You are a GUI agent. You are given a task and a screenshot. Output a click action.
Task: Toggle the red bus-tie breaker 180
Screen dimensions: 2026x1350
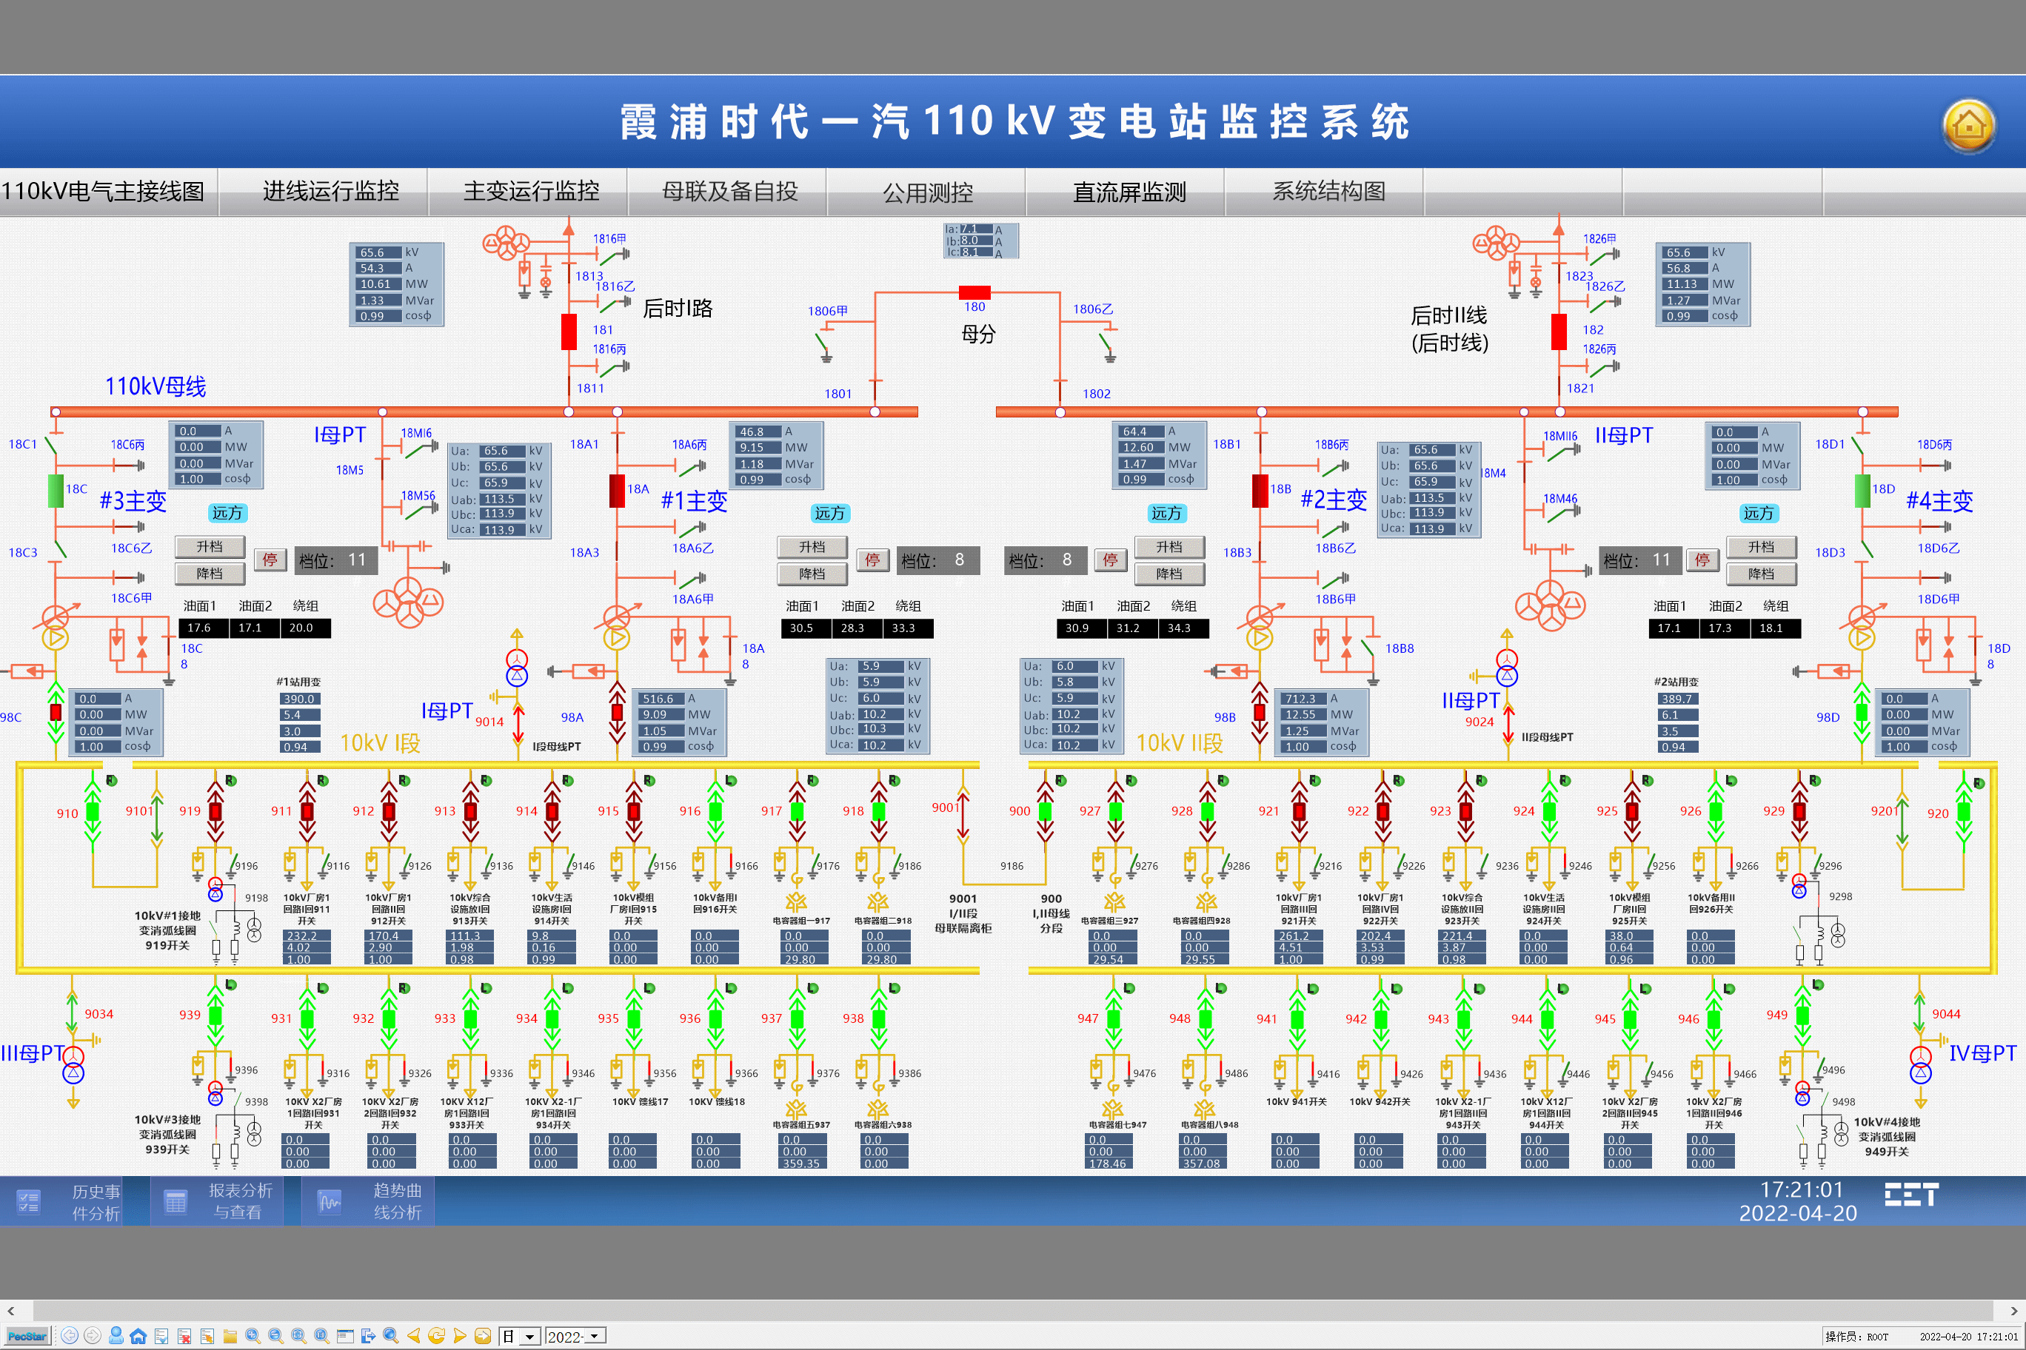(x=974, y=292)
